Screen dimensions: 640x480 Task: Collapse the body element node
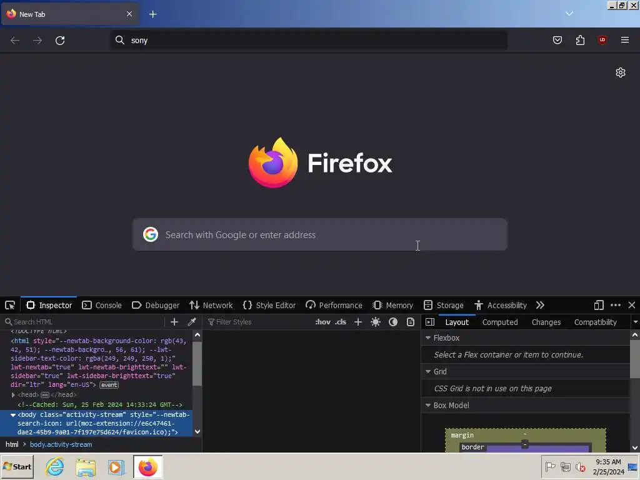point(13,415)
